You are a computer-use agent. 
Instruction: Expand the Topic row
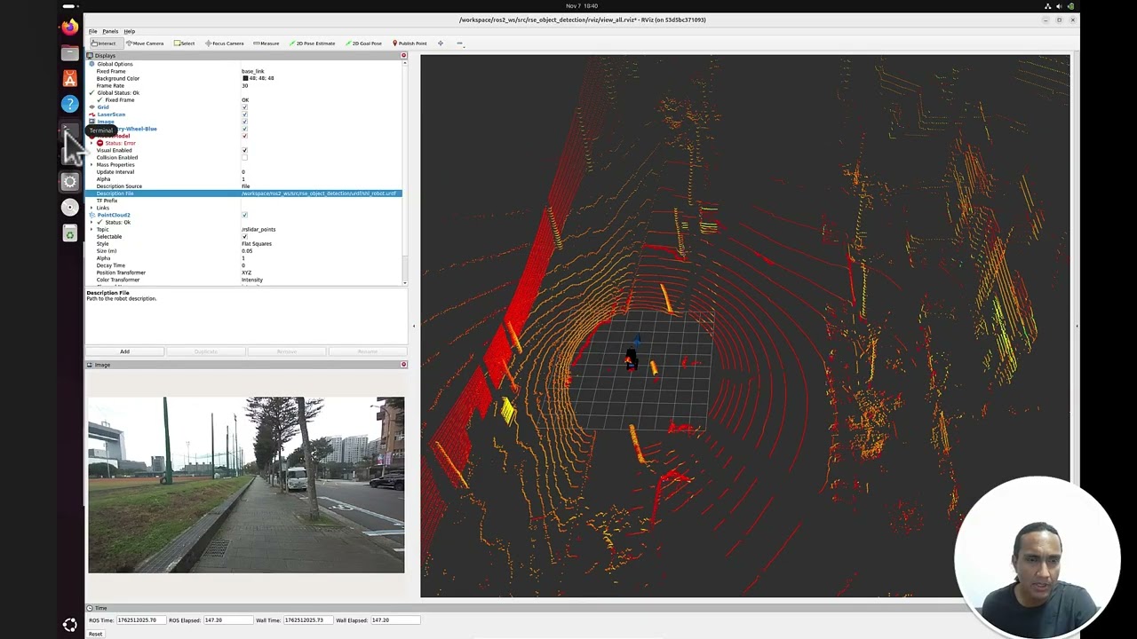[91, 229]
